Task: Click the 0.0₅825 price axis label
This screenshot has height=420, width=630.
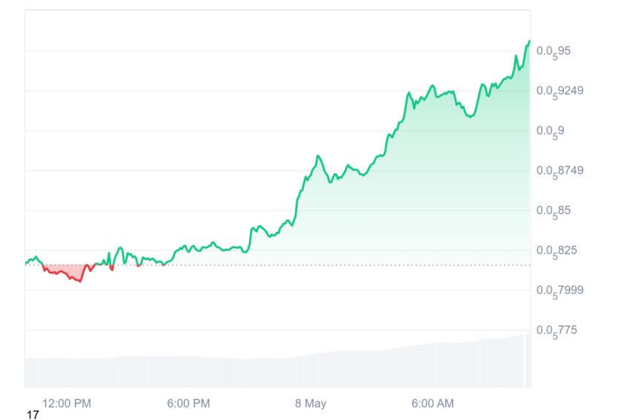Action: (557, 251)
